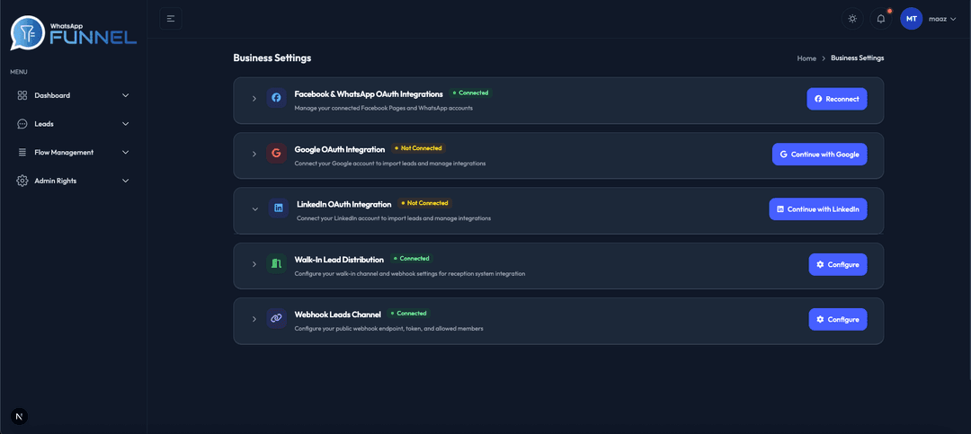Expand the Google OAuth Integration card

[x=254, y=154]
